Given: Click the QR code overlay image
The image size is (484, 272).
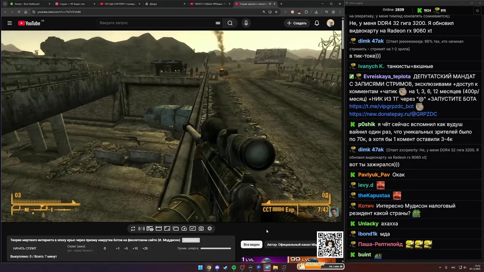Looking at the screenshot, I should [330, 244].
